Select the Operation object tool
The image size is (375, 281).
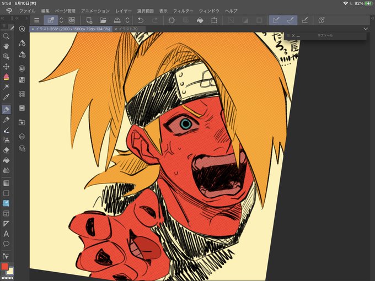(x=6, y=56)
